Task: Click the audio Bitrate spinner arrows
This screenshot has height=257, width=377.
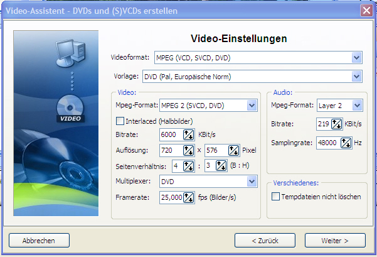Action: click(x=336, y=124)
